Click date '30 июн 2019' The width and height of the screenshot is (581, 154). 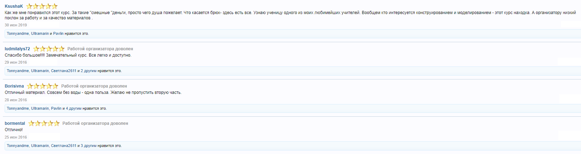point(16,25)
